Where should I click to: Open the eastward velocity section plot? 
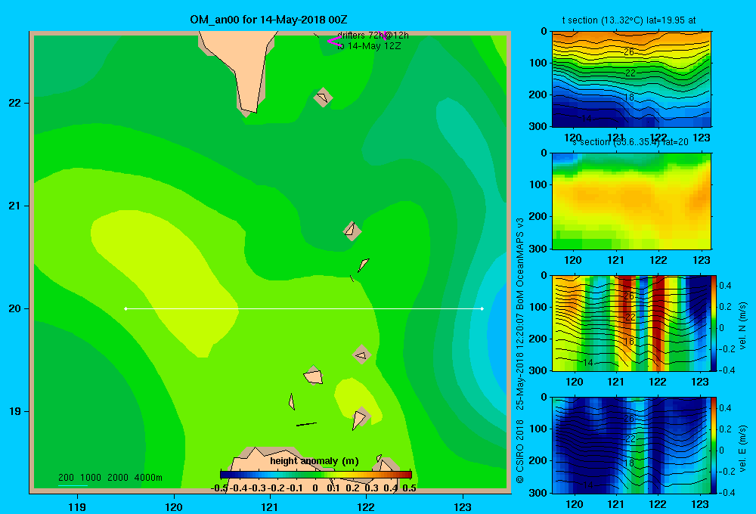pyautogui.click(x=631, y=445)
